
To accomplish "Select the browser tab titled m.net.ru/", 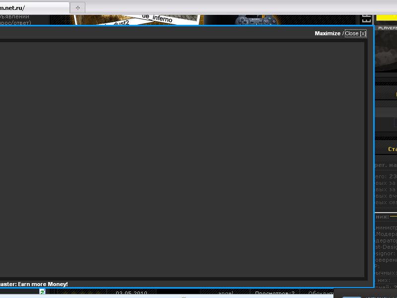I will [34, 8].
